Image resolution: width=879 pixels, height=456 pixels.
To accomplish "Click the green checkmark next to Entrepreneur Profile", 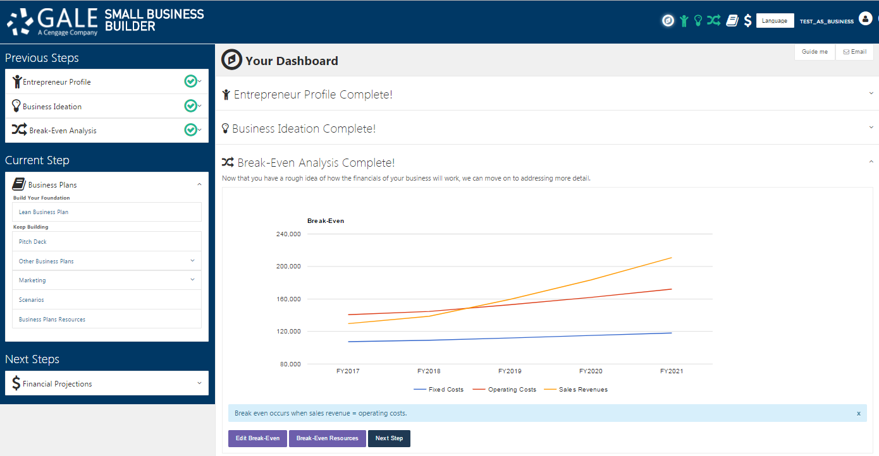I will click(x=190, y=81).
